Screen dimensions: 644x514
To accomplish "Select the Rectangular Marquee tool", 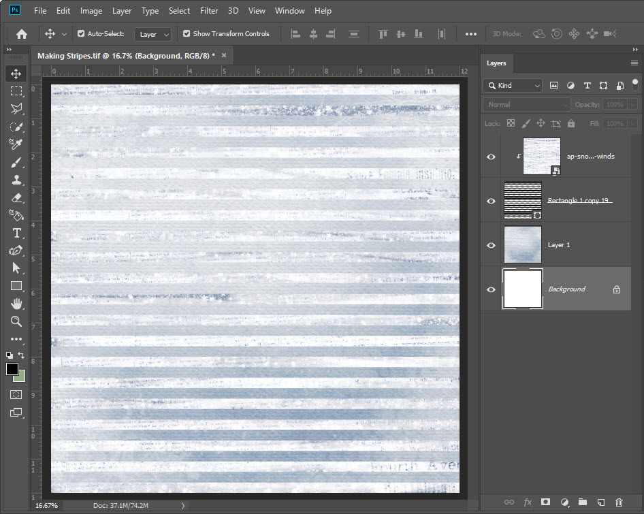I will tap(16, 91).
